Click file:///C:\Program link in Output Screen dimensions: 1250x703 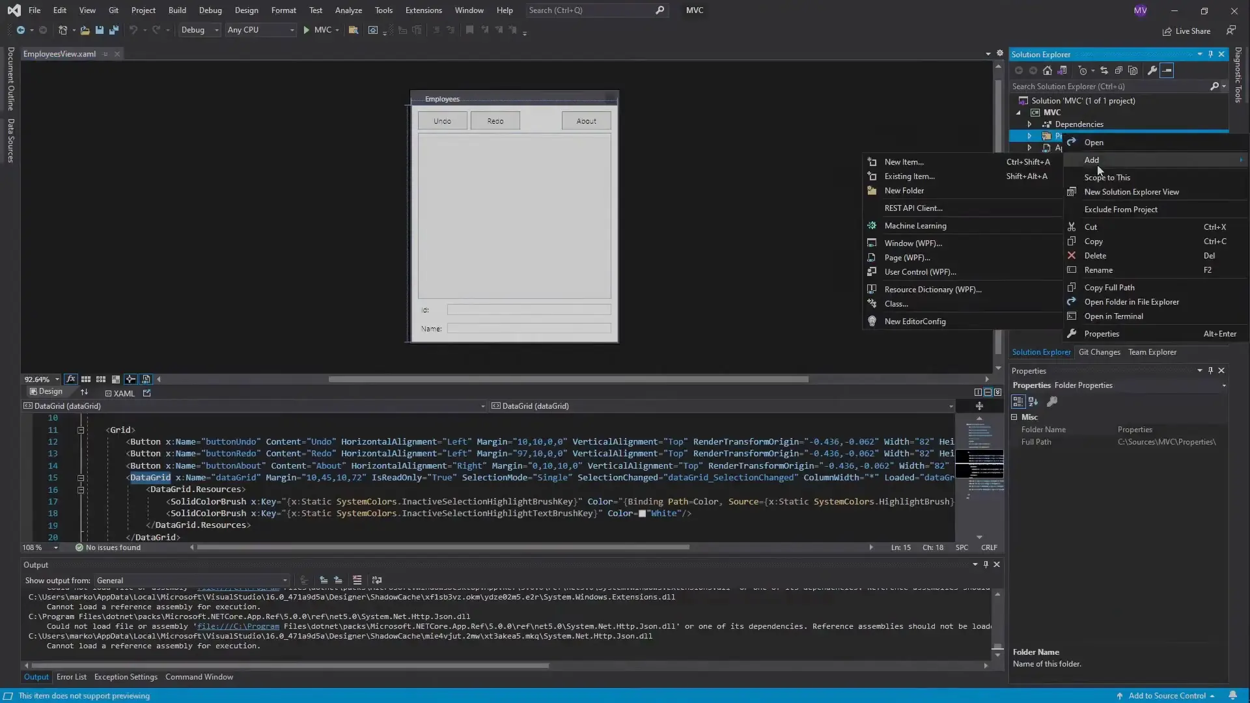click(x=238, y=626)
